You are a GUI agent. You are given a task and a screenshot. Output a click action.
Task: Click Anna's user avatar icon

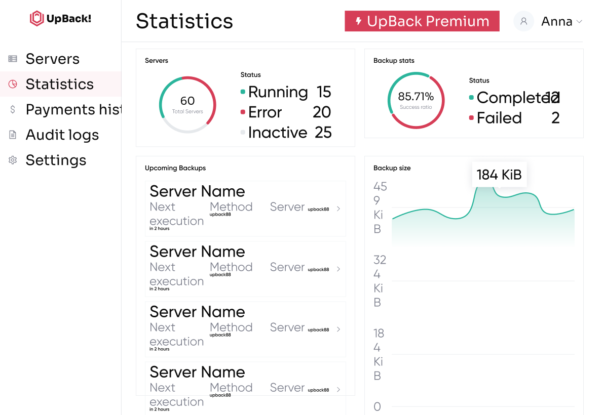tap(523, 21)
